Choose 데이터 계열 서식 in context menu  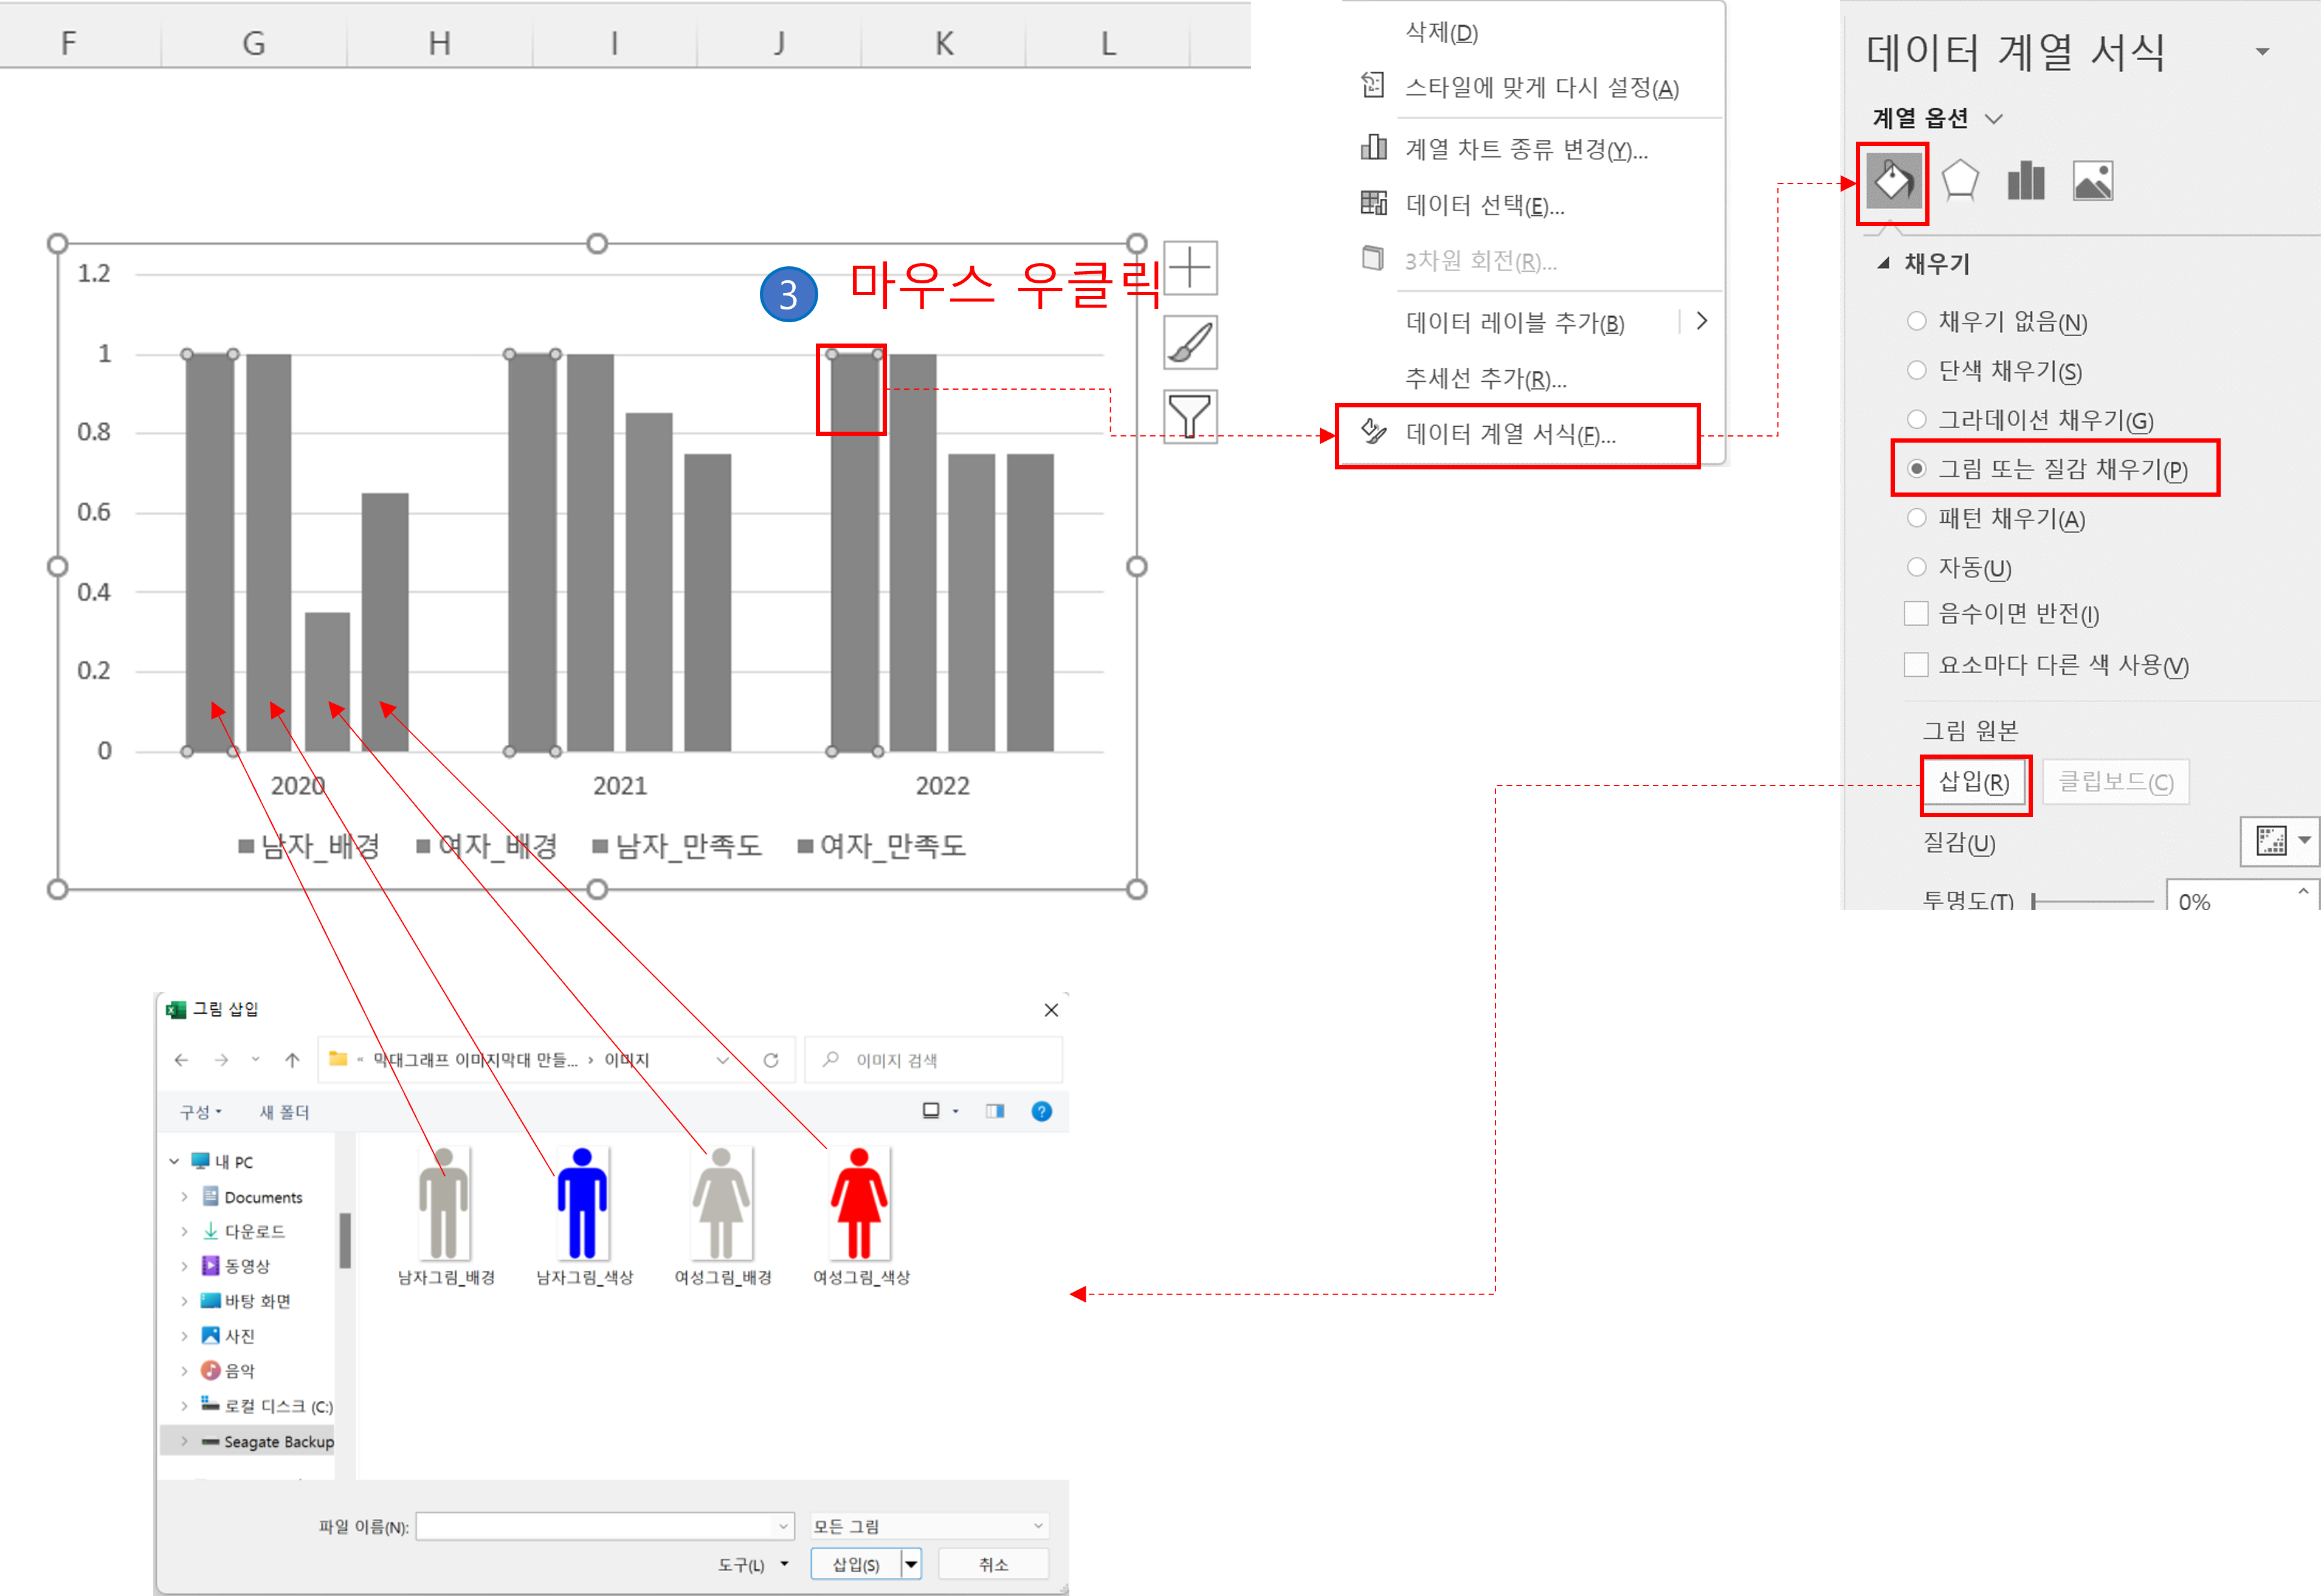coord(1509,435)
